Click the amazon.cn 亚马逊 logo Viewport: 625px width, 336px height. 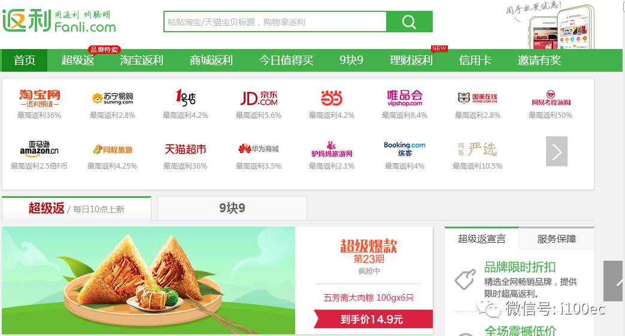(39, 148)
